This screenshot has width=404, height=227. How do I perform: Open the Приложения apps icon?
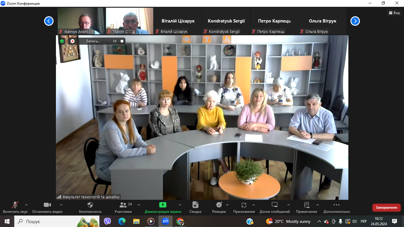[244, 205]
